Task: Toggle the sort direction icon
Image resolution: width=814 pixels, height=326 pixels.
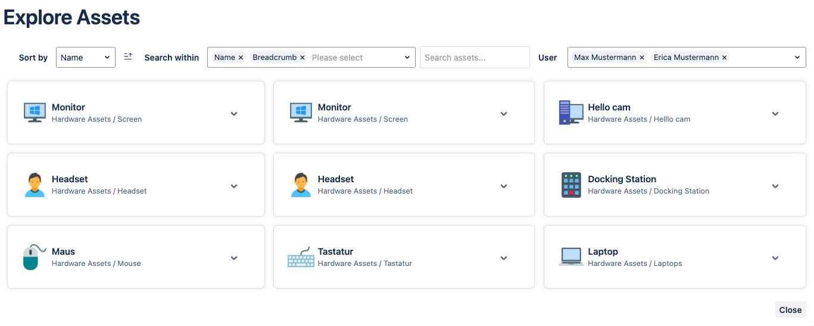Action: tap(128, 57)
